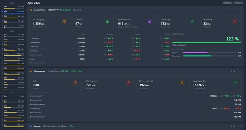Image resolution: width=246 pixels, height=130 pixels.
Task: Collapse the Wärmepumpe section
Action: click(240, 71)
